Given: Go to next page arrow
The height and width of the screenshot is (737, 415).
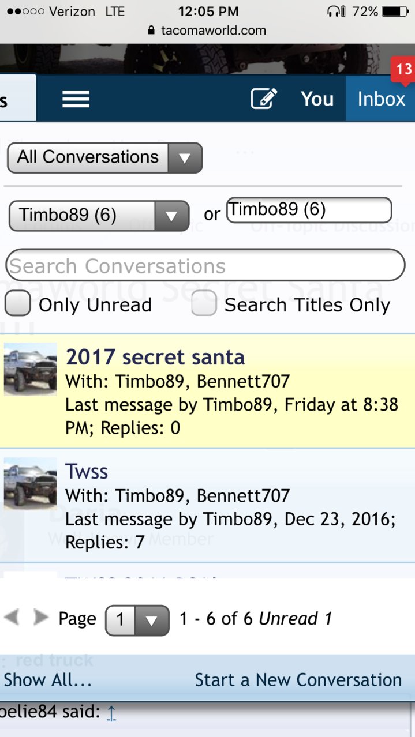Looking at the screenshot, I should pyautogui.click(x=41, y=618).
